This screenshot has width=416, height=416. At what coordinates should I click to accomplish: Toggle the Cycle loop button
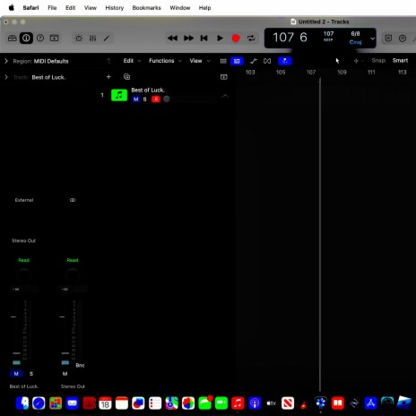tap(251, 38)
